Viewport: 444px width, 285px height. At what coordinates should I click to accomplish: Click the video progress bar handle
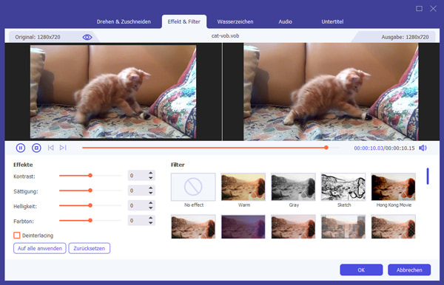tap(326, 148)
